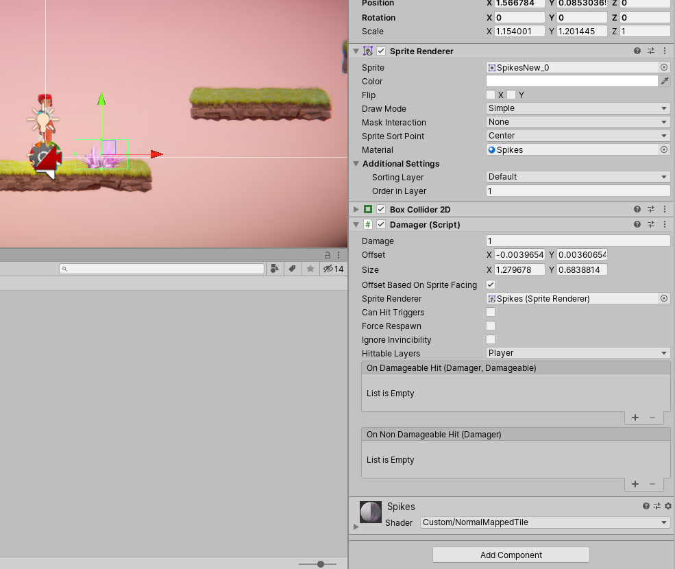Uncheck Offset Based On Sprite Facing

pos(491,284)
